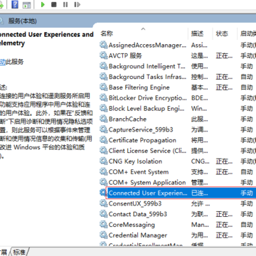Select the COM+ Event System service name
This screenshot has width=256, height=256.
point(139,172)
